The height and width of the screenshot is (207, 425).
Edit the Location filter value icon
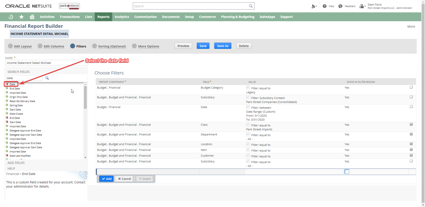click(248, 144)
